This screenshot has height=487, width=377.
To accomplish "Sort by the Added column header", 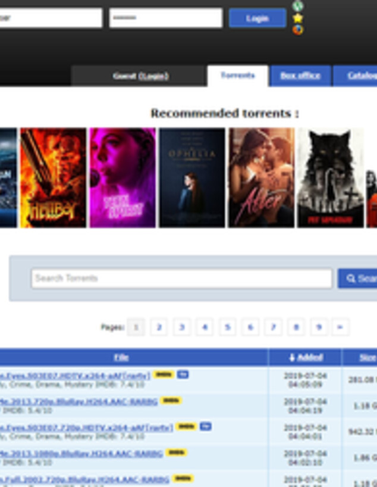I will [x=306, y=357].
